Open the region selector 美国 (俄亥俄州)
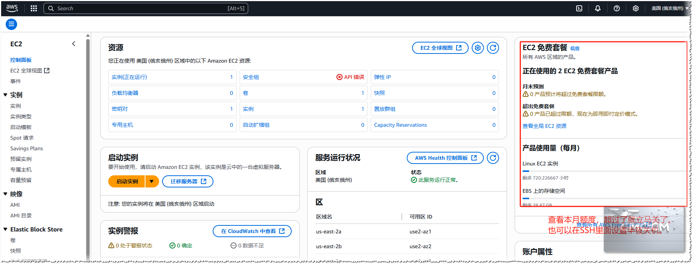 tap(670, 8)
